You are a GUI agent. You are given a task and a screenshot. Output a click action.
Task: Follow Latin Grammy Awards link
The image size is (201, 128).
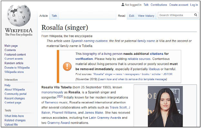point(105,118)
